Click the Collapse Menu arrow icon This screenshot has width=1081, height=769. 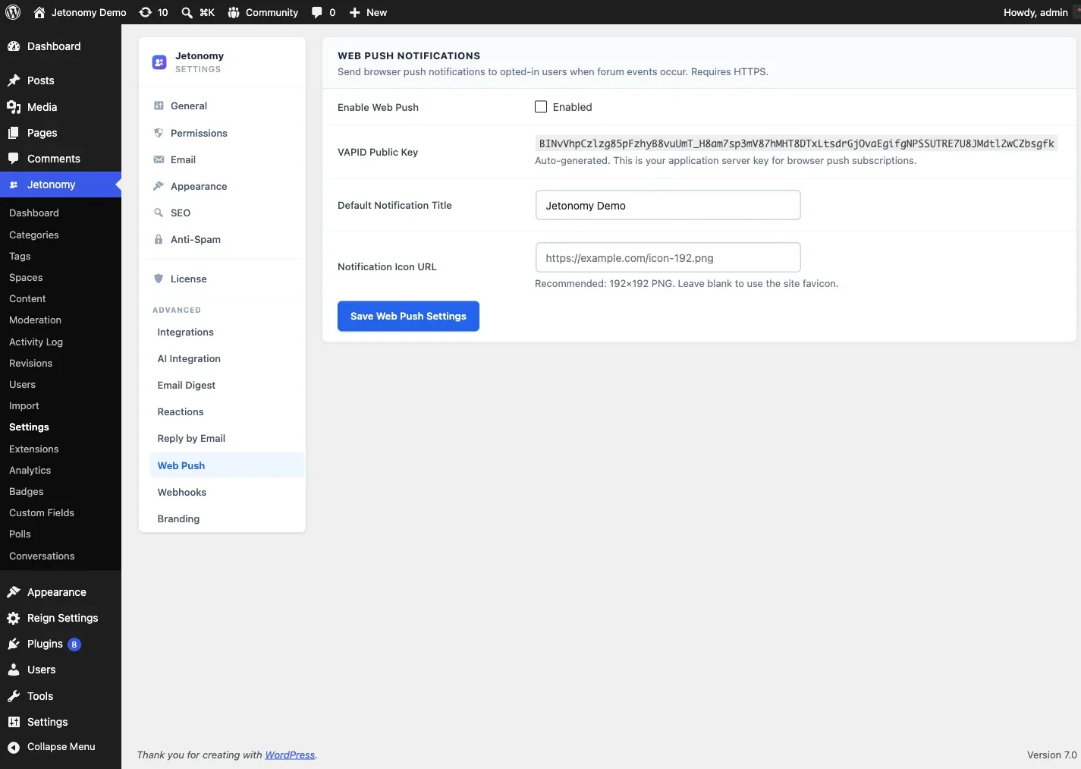click(x=14, y=747)
